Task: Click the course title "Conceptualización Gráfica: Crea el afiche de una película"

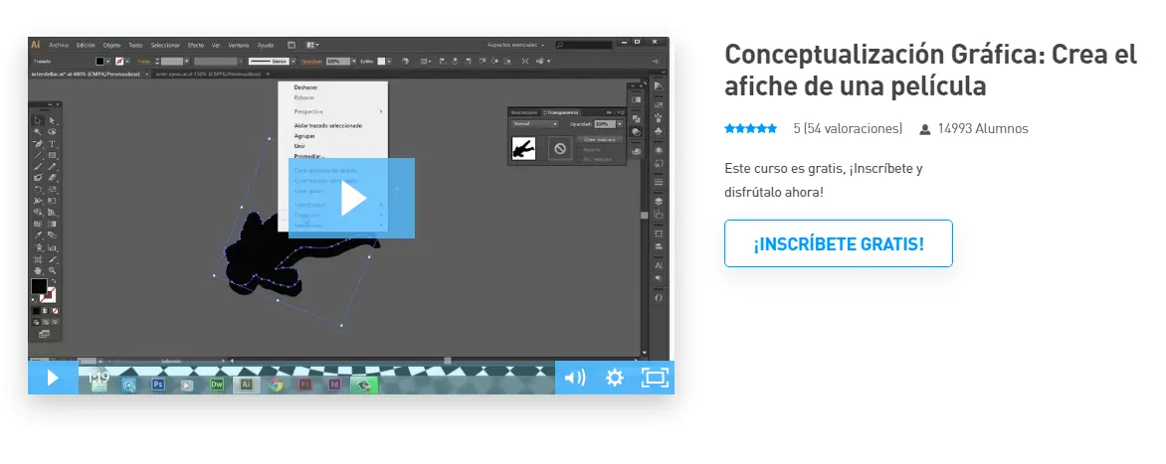Action: [931, 70]
